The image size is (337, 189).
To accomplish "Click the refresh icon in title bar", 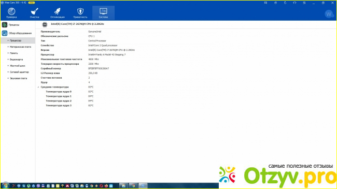I will 285,3.
